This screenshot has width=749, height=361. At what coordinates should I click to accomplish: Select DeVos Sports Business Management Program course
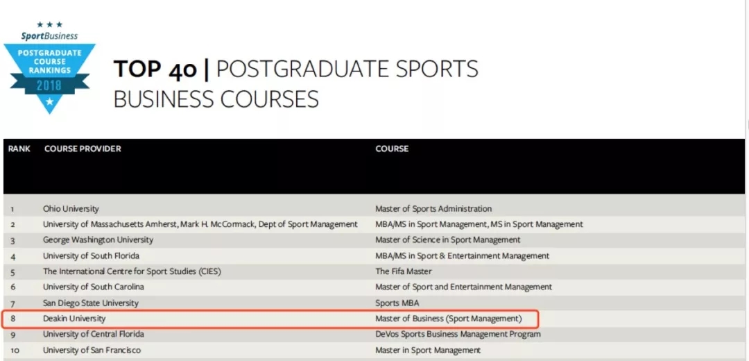458,334
